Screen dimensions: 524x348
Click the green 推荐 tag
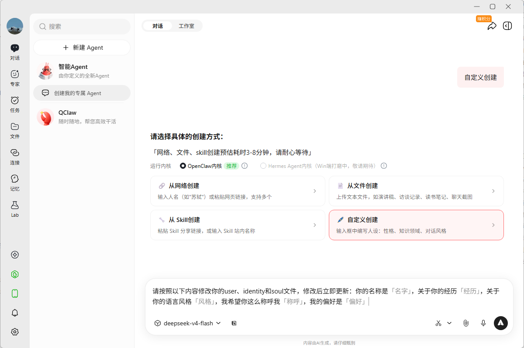click(231, 166)
